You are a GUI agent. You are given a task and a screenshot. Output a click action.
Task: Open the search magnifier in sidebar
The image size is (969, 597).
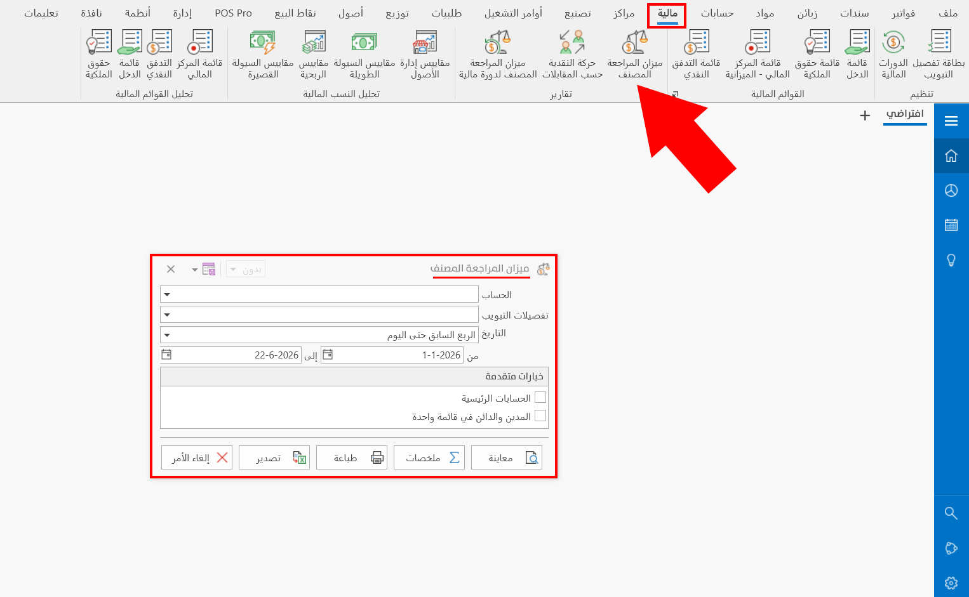tap(951, 513)
